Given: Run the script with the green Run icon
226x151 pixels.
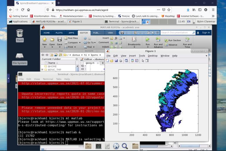Looking at the screenshot, I should (x=148, y=39).
